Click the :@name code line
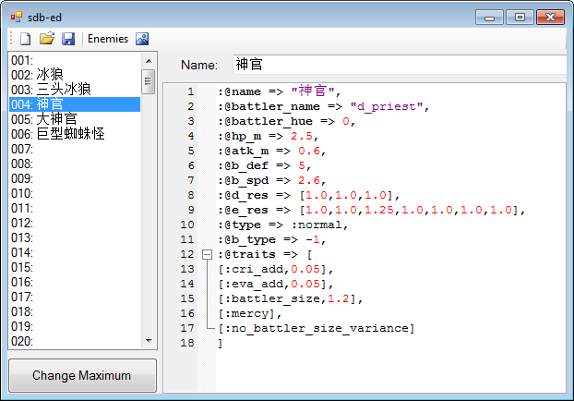This screenshot has width=574, height=401. [x=280, y=91]
